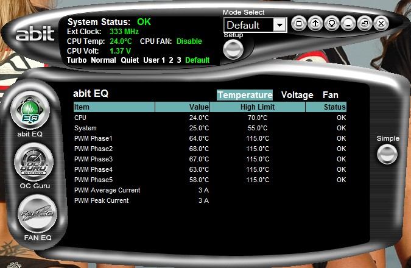
Task: Click the round Setup button
Action: (233, 49)
